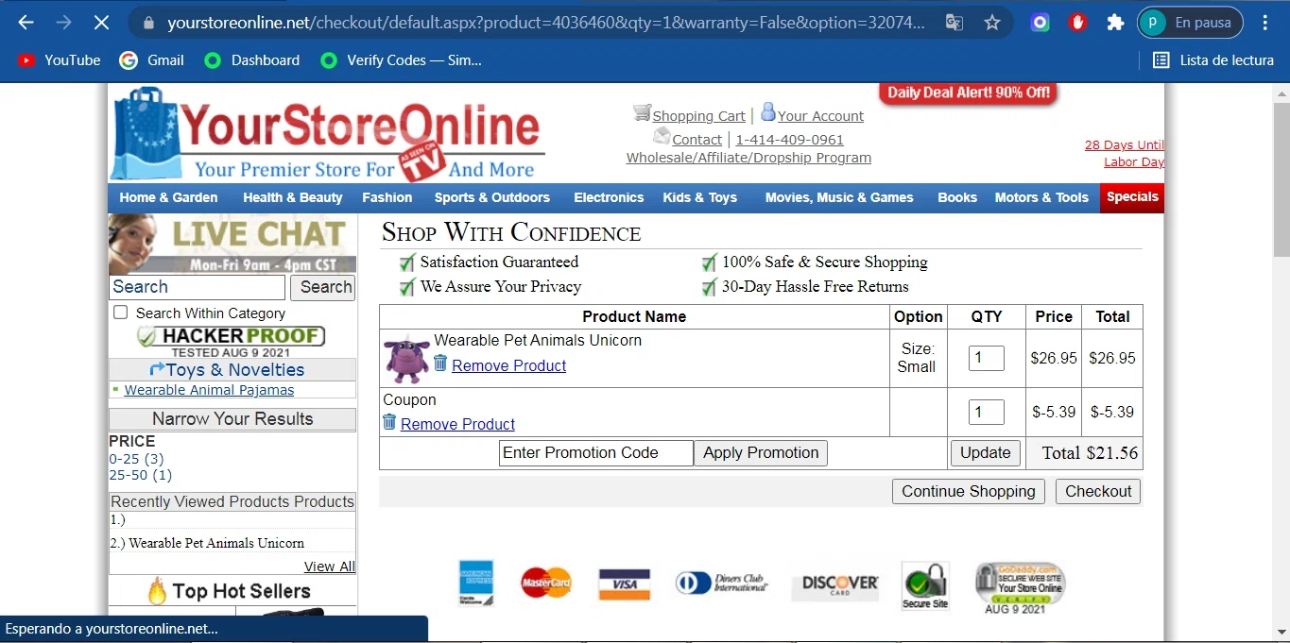
Task: Click the Secure Site padlock badge
Action: tap(925, 585)
